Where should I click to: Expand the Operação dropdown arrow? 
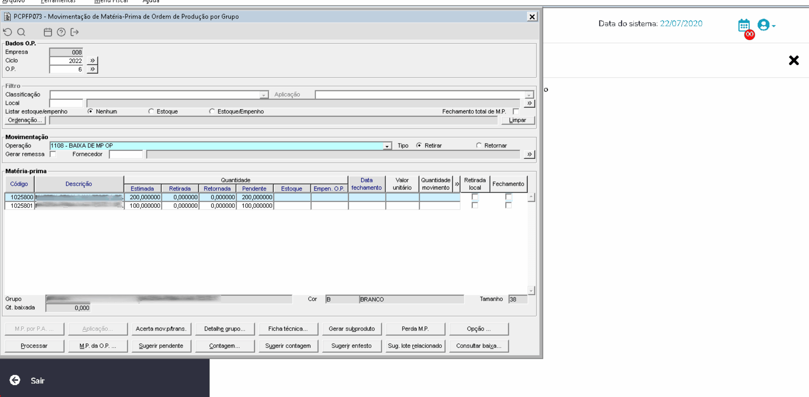coord(387,146)
